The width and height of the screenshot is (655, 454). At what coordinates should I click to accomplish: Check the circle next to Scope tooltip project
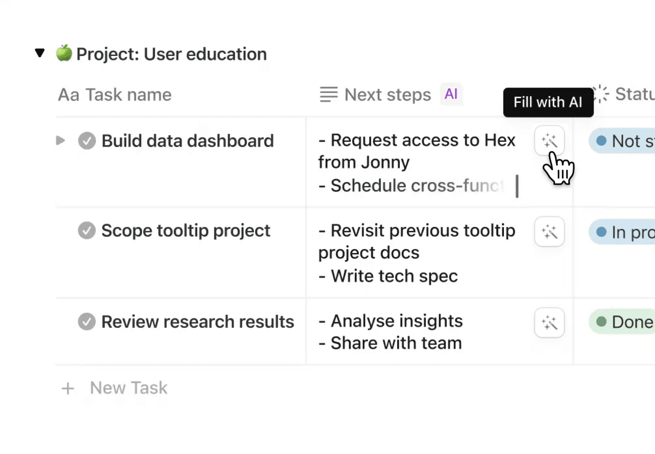pyautogui.click(x=87, y=231)
